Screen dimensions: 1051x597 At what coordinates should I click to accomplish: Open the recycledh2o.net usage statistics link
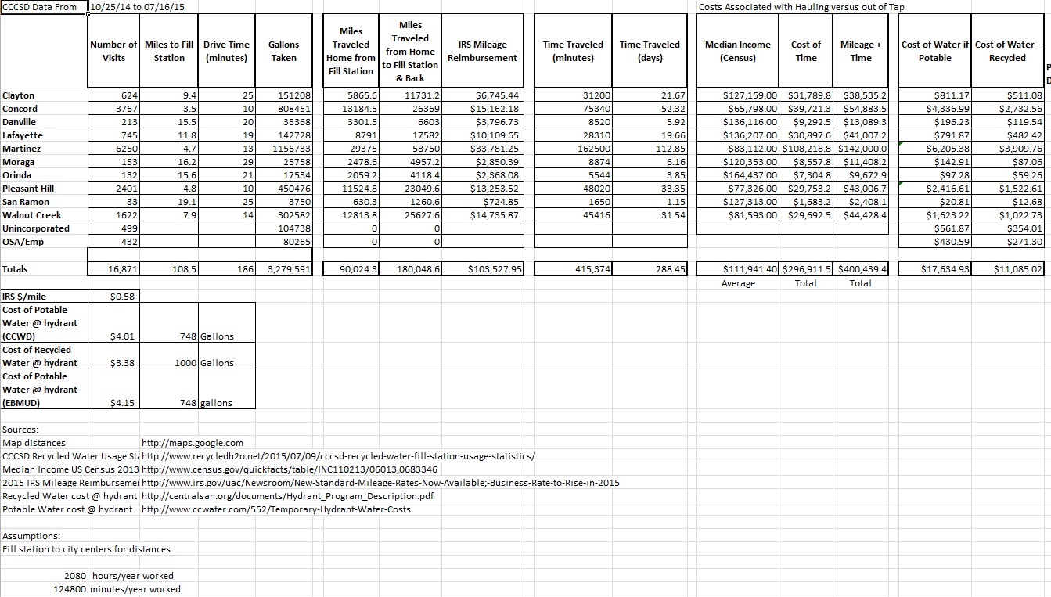[338, 456]
